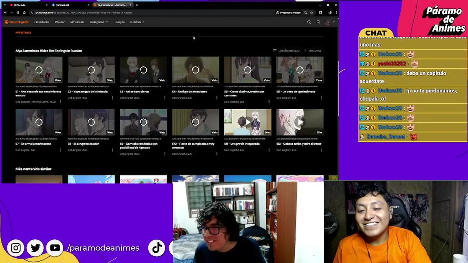Expand the Categorías dropdown
This screenshot has width=468, height=263.
pos(99,22)
